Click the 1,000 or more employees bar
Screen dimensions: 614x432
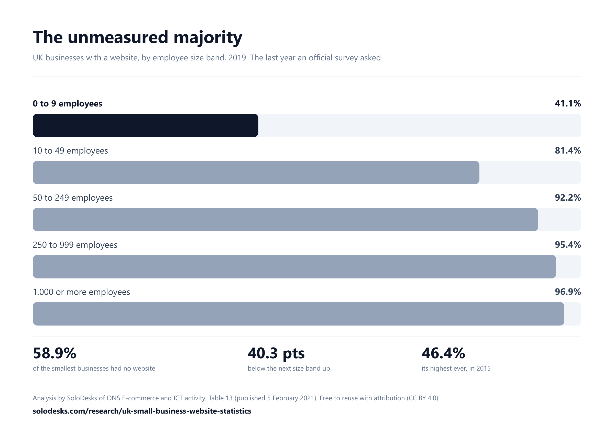299,314
